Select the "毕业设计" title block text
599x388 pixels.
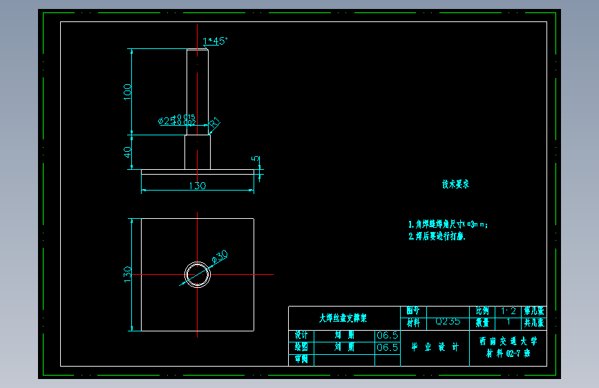[435, 347]
